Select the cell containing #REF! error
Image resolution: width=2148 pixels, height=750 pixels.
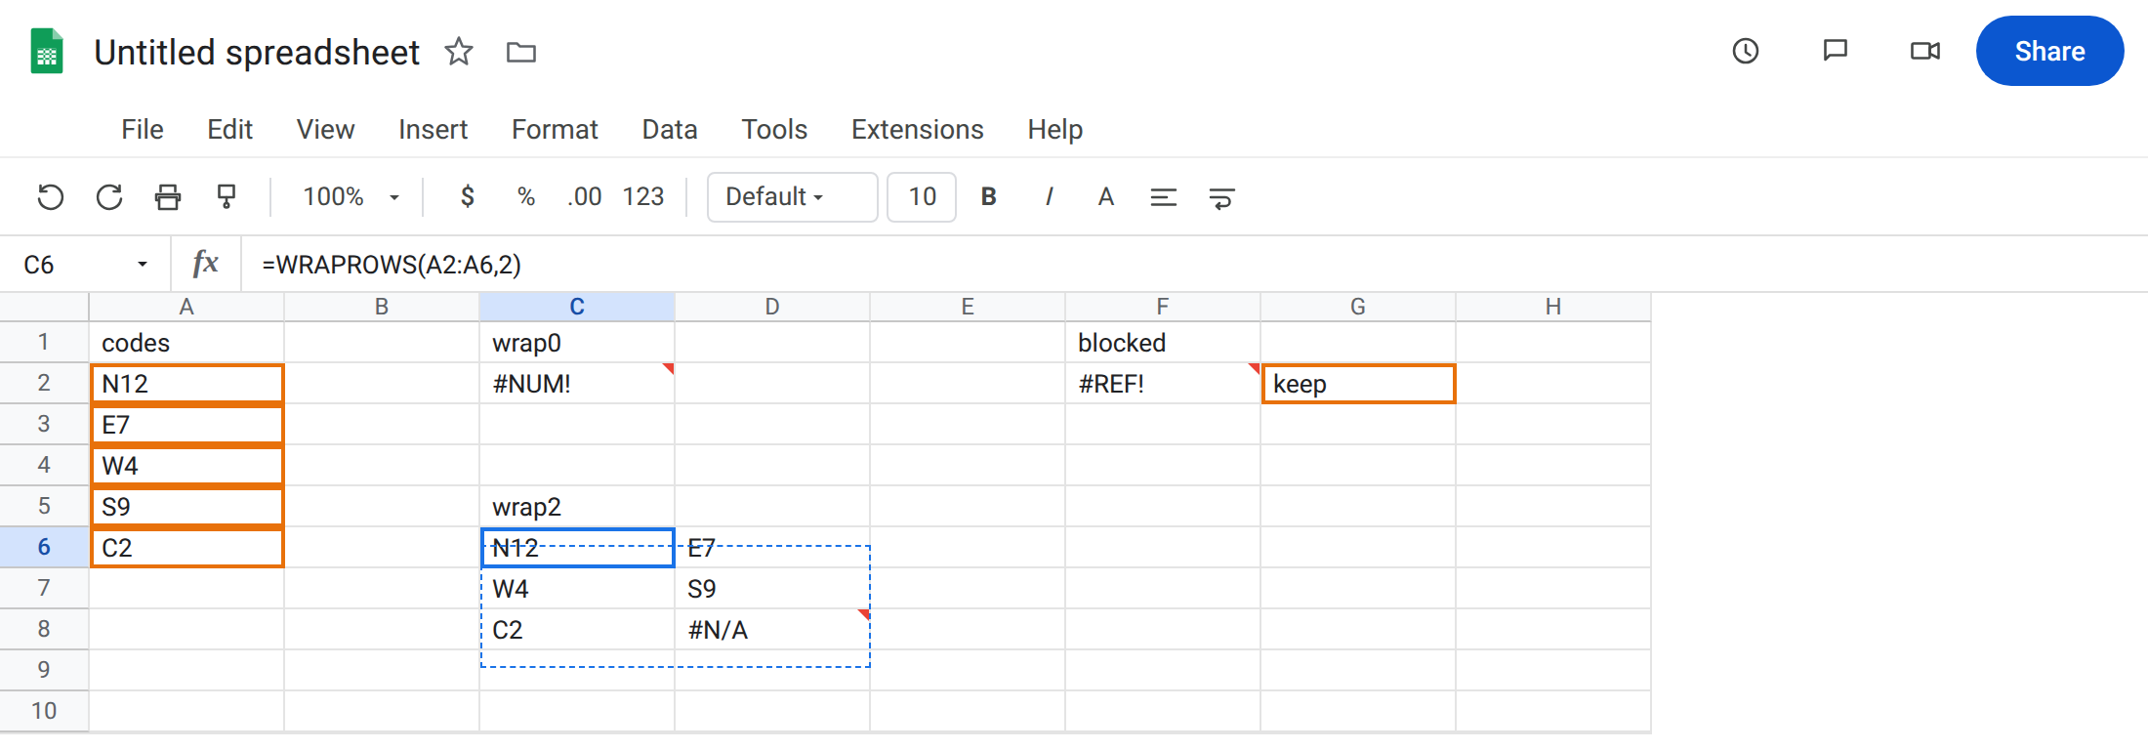(1163, 384)
